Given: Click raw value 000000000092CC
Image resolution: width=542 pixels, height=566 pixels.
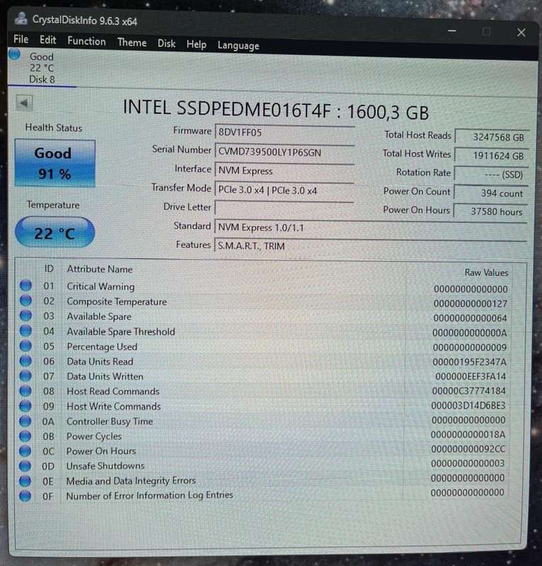Looking at the screenshot, I should point(468,449).
